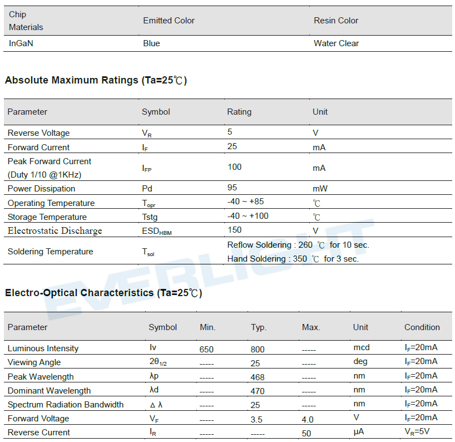Select the 'IFP' symbol cell

point(146,168)
